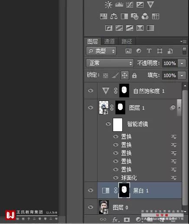Add a Threshold adjustment layer
The height and width of the screenshot is (224, 189).
pos(130,28)
